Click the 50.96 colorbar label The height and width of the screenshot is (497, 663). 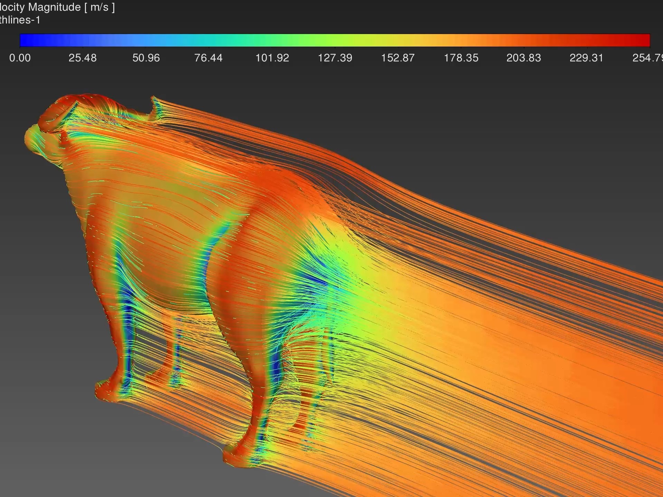146,58
